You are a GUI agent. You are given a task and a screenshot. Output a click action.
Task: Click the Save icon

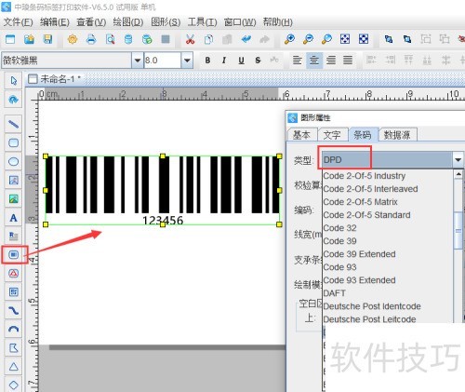[47, 39]
